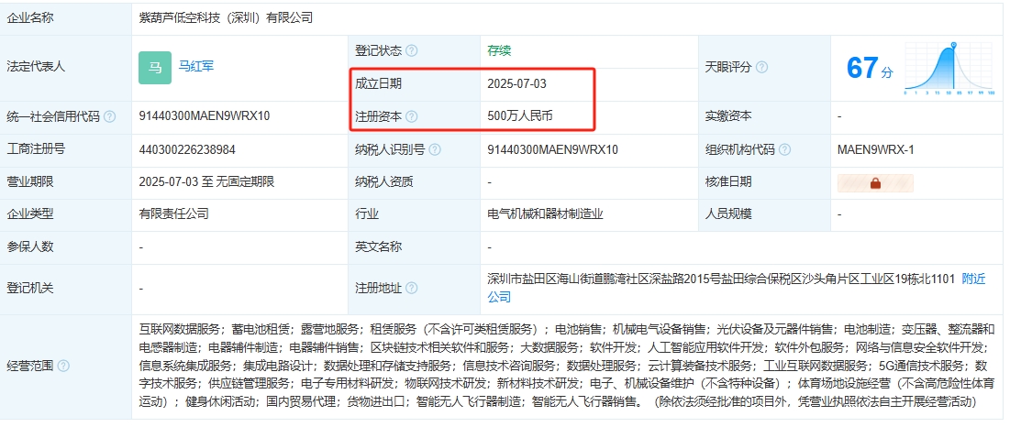Open the help icon next to 登记状态
This screenshot has height=427, width=1010.
tap(412, 50)
